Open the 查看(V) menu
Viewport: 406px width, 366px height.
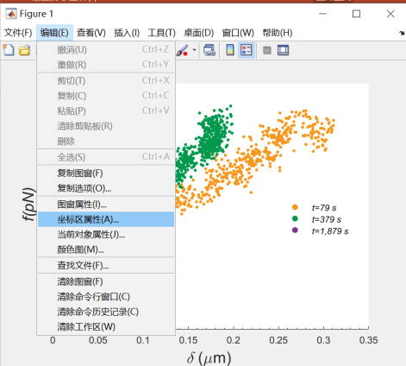[x=91, y=33]
